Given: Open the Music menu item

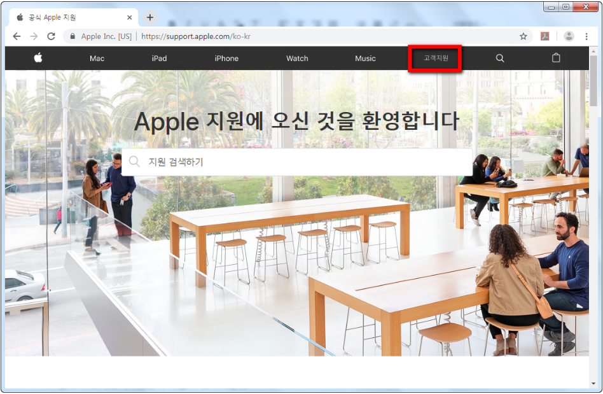Looking at the screenshot, I should tap(365, 59).
